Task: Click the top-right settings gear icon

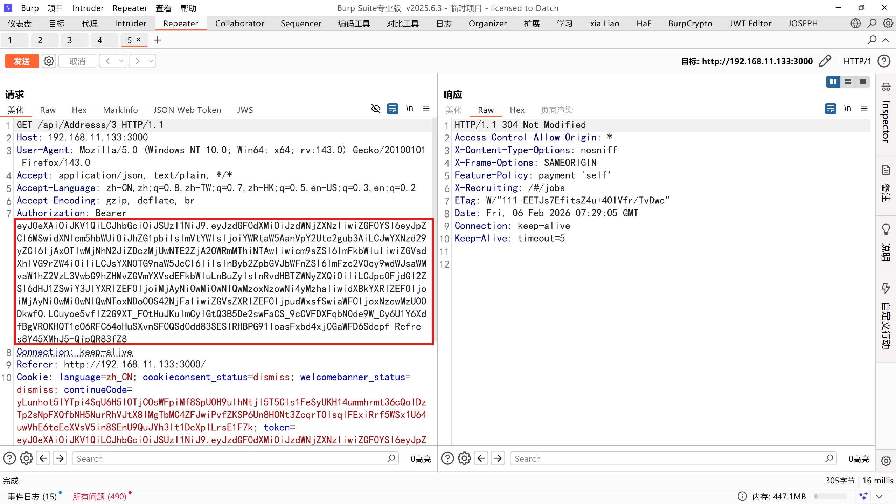Action: (888, 23)
